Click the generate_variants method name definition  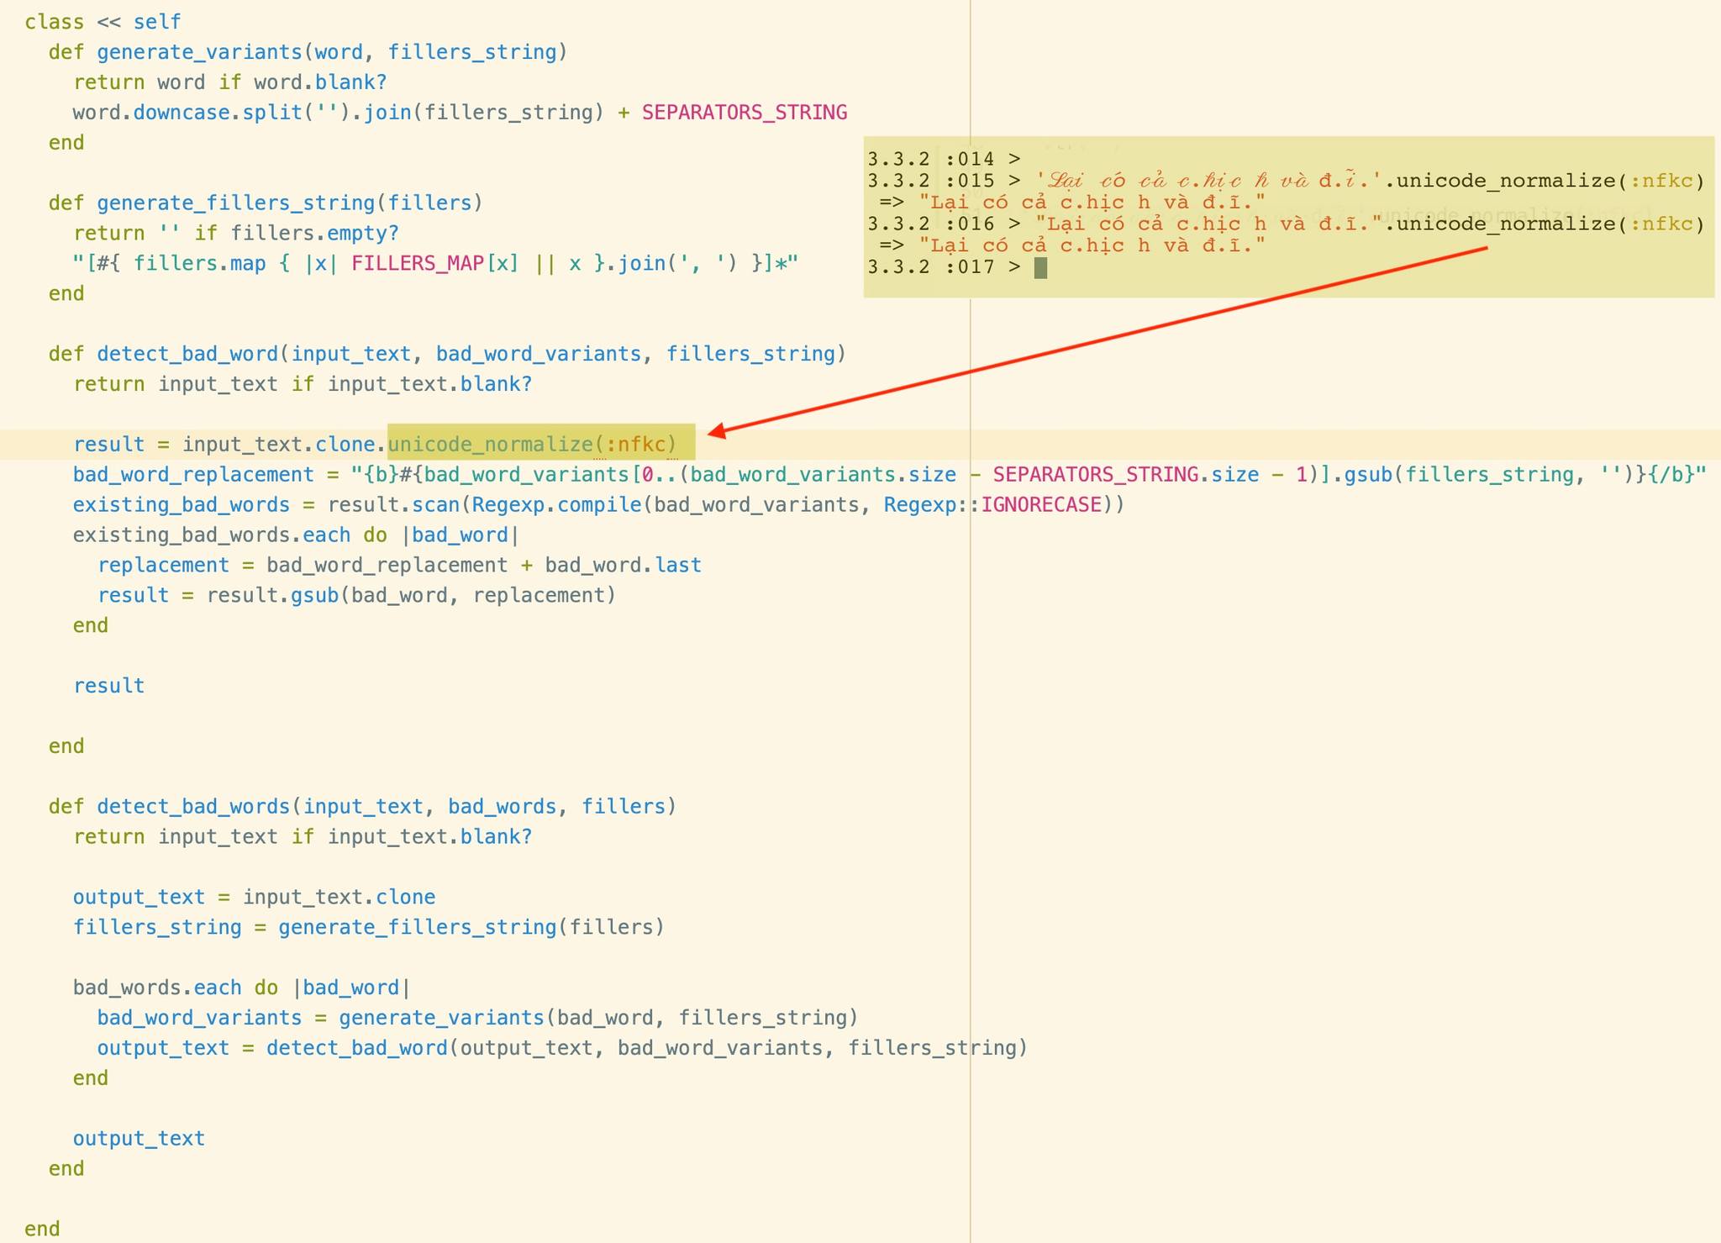pos(199,52)
